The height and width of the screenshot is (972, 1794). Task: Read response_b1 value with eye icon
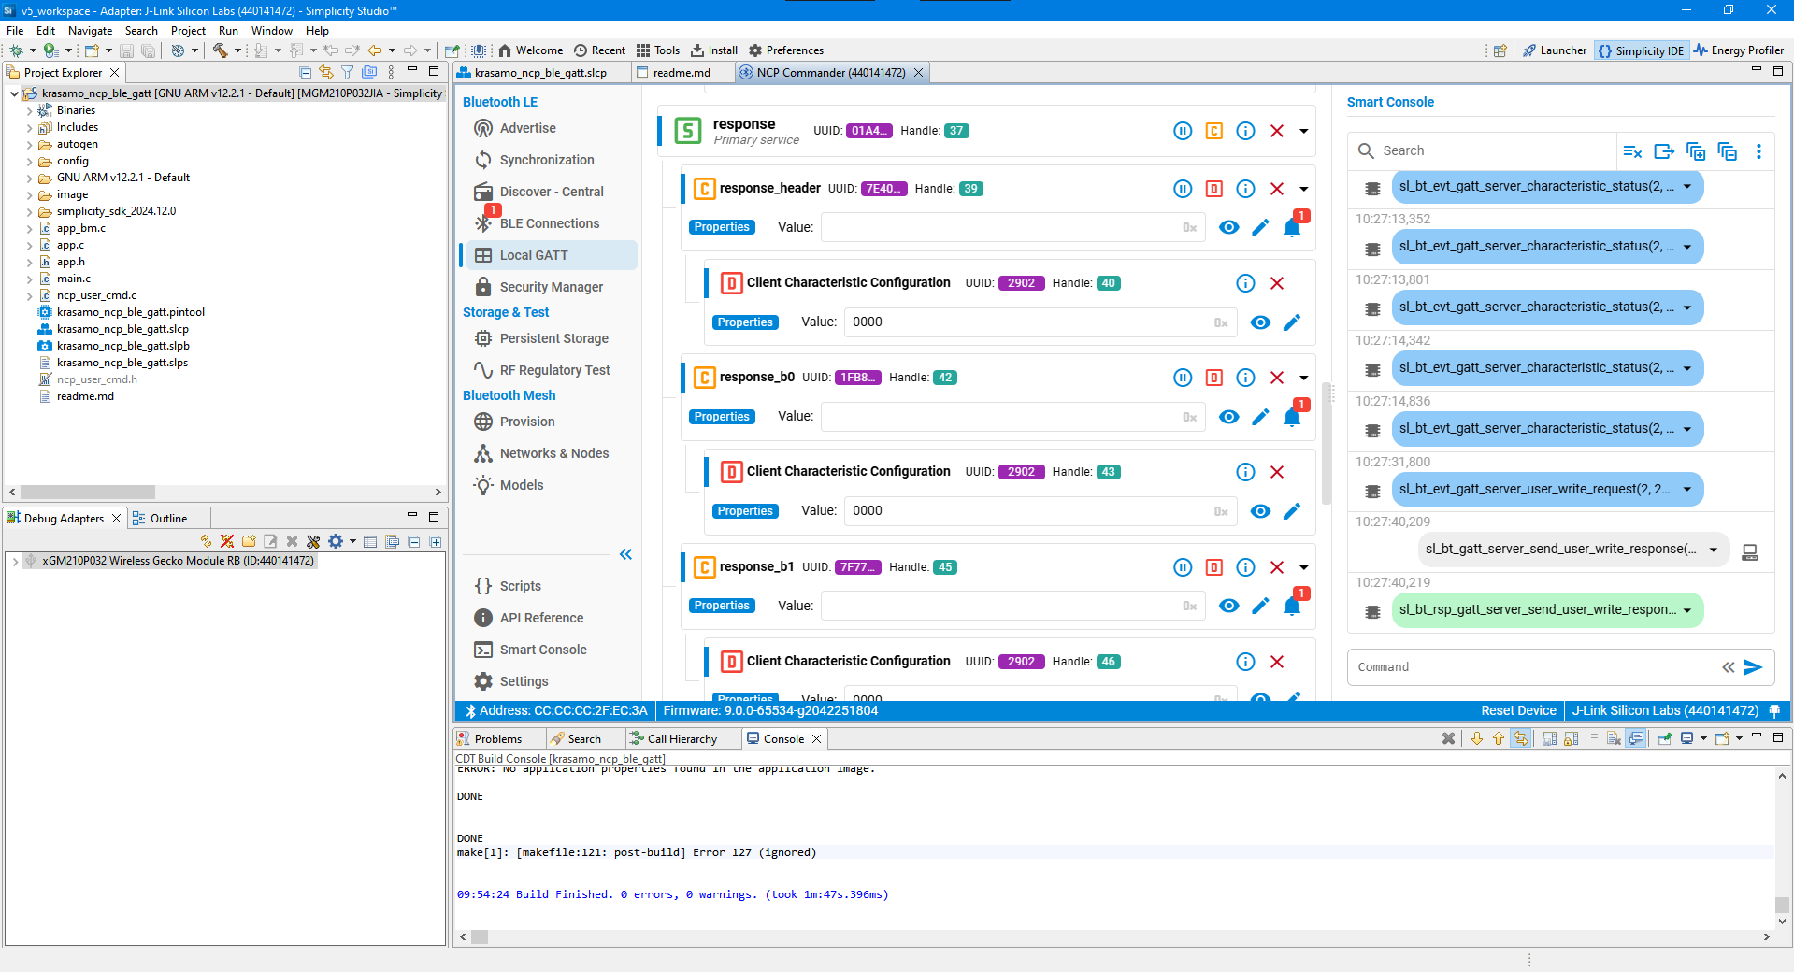(1229, 606)
